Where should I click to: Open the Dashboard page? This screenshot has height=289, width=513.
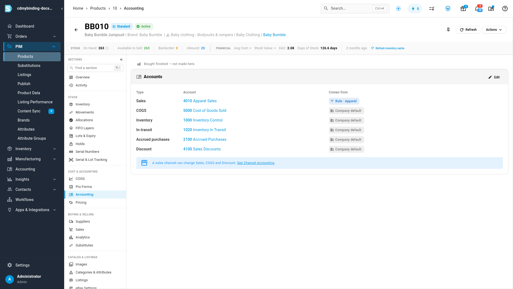tap(32, 26)
